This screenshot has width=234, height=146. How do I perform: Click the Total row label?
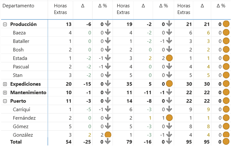point(16,142)
